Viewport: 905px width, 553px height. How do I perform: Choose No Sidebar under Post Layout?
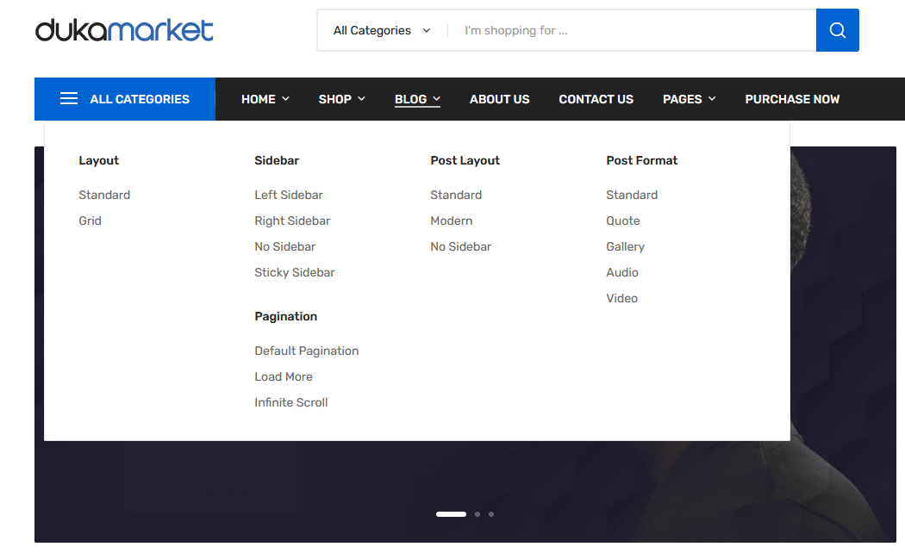(460, 247)
